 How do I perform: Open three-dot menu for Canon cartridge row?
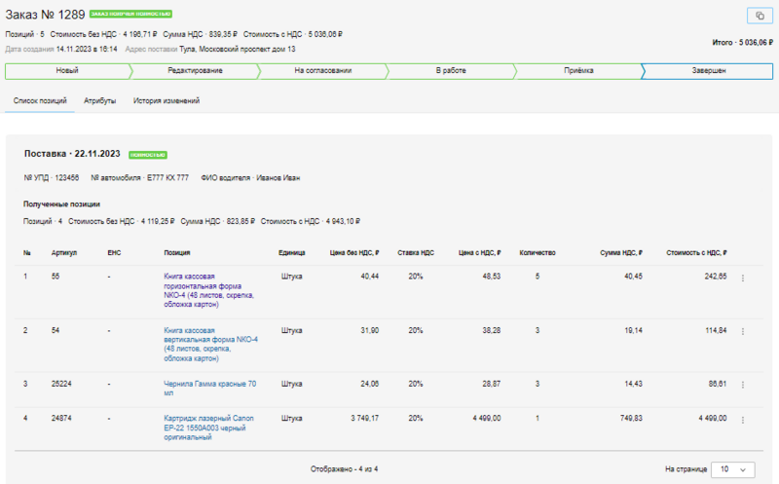(x=743, y=421)
